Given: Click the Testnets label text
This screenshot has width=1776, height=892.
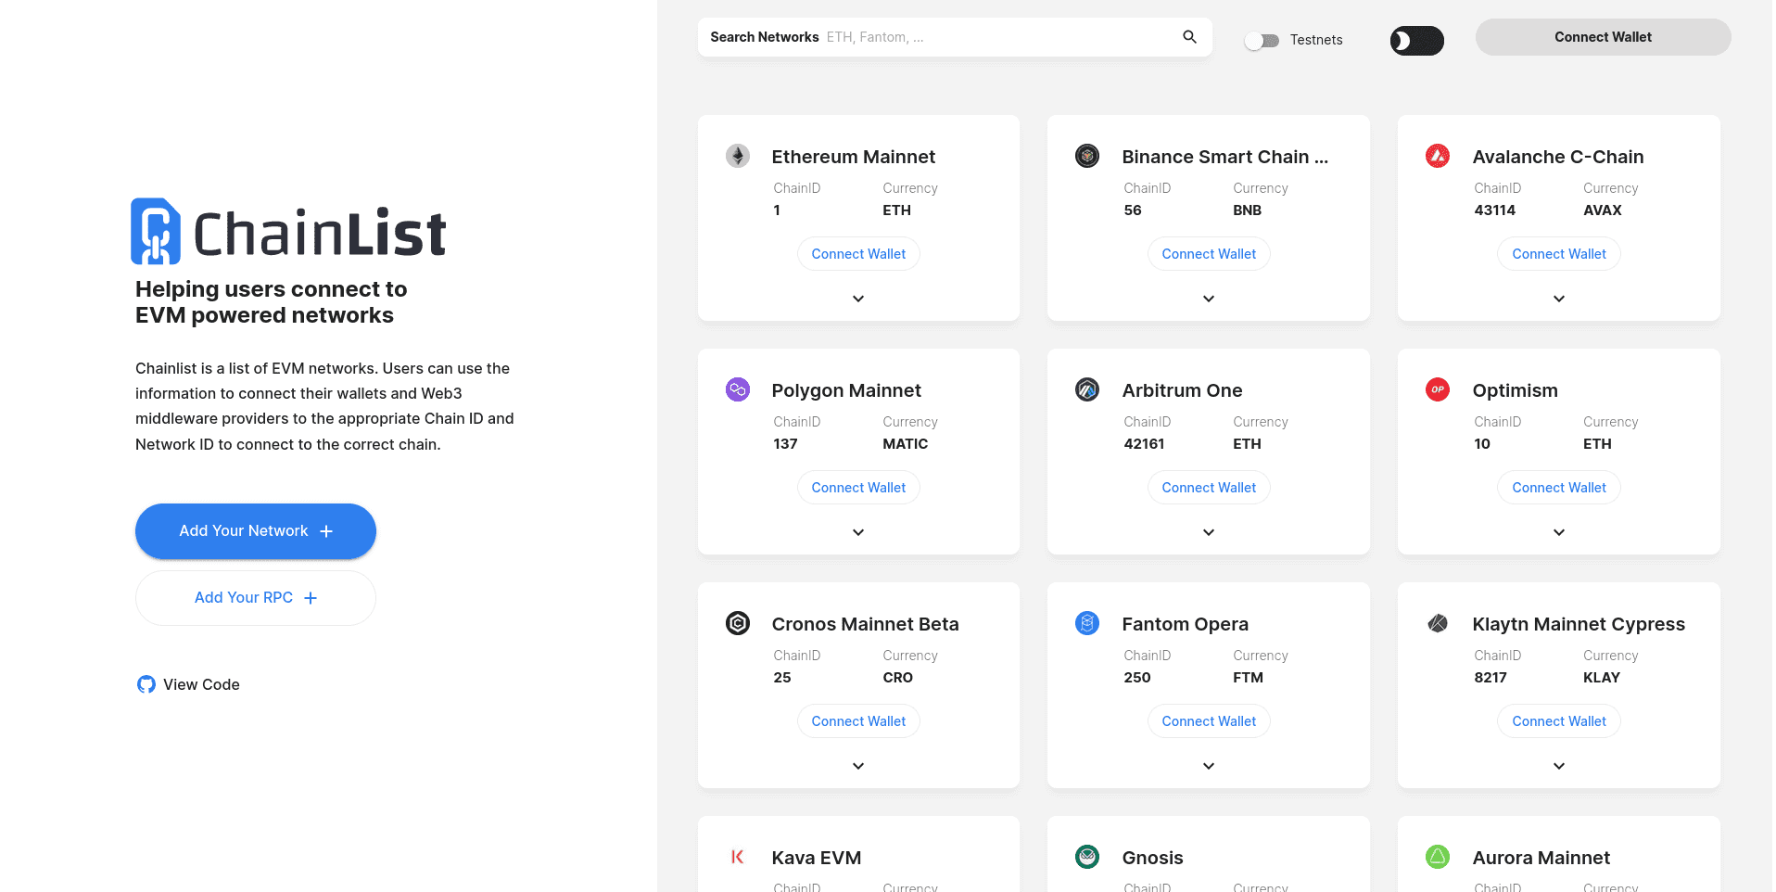Looking at the screenshot, I should pyautogui.click(x=1316, y=40).
